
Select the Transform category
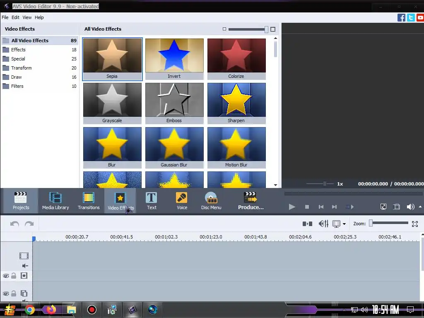40,68
